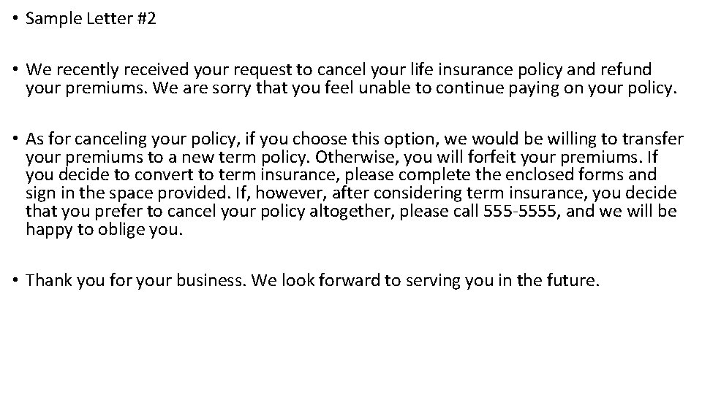Click the "Sample Letter #2" heading
This screenshot has height=394, width=702.
tap(91, 18)
